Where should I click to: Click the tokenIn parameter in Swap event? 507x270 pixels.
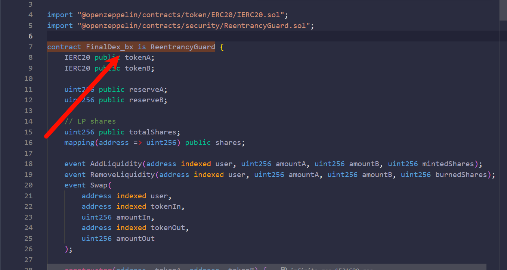coord(167,207)
